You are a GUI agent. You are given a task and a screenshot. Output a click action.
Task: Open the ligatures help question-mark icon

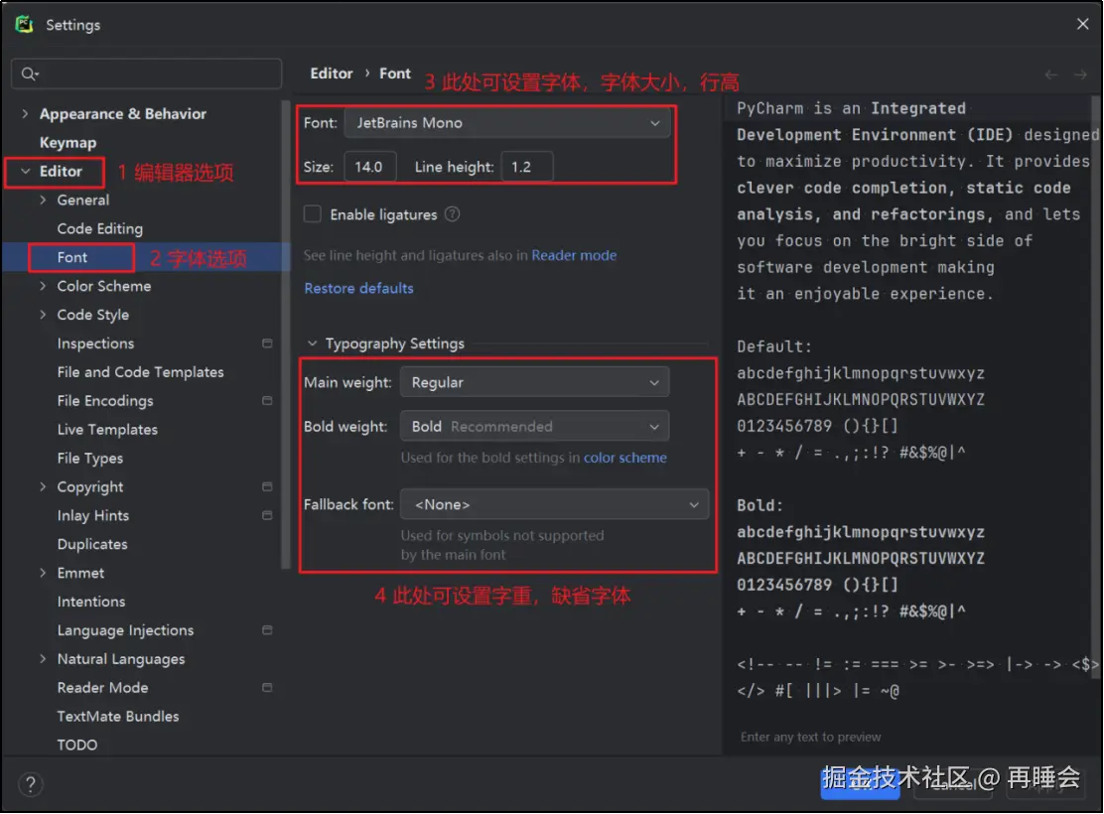click(x=452, y=214)
